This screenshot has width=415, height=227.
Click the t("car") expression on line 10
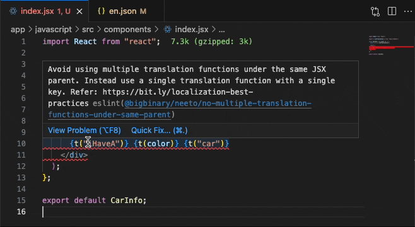(x=206, y=144)
